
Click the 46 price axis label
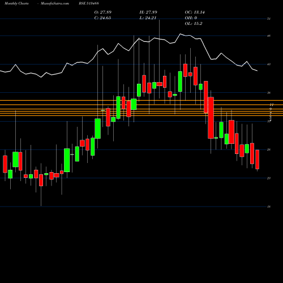269,36
